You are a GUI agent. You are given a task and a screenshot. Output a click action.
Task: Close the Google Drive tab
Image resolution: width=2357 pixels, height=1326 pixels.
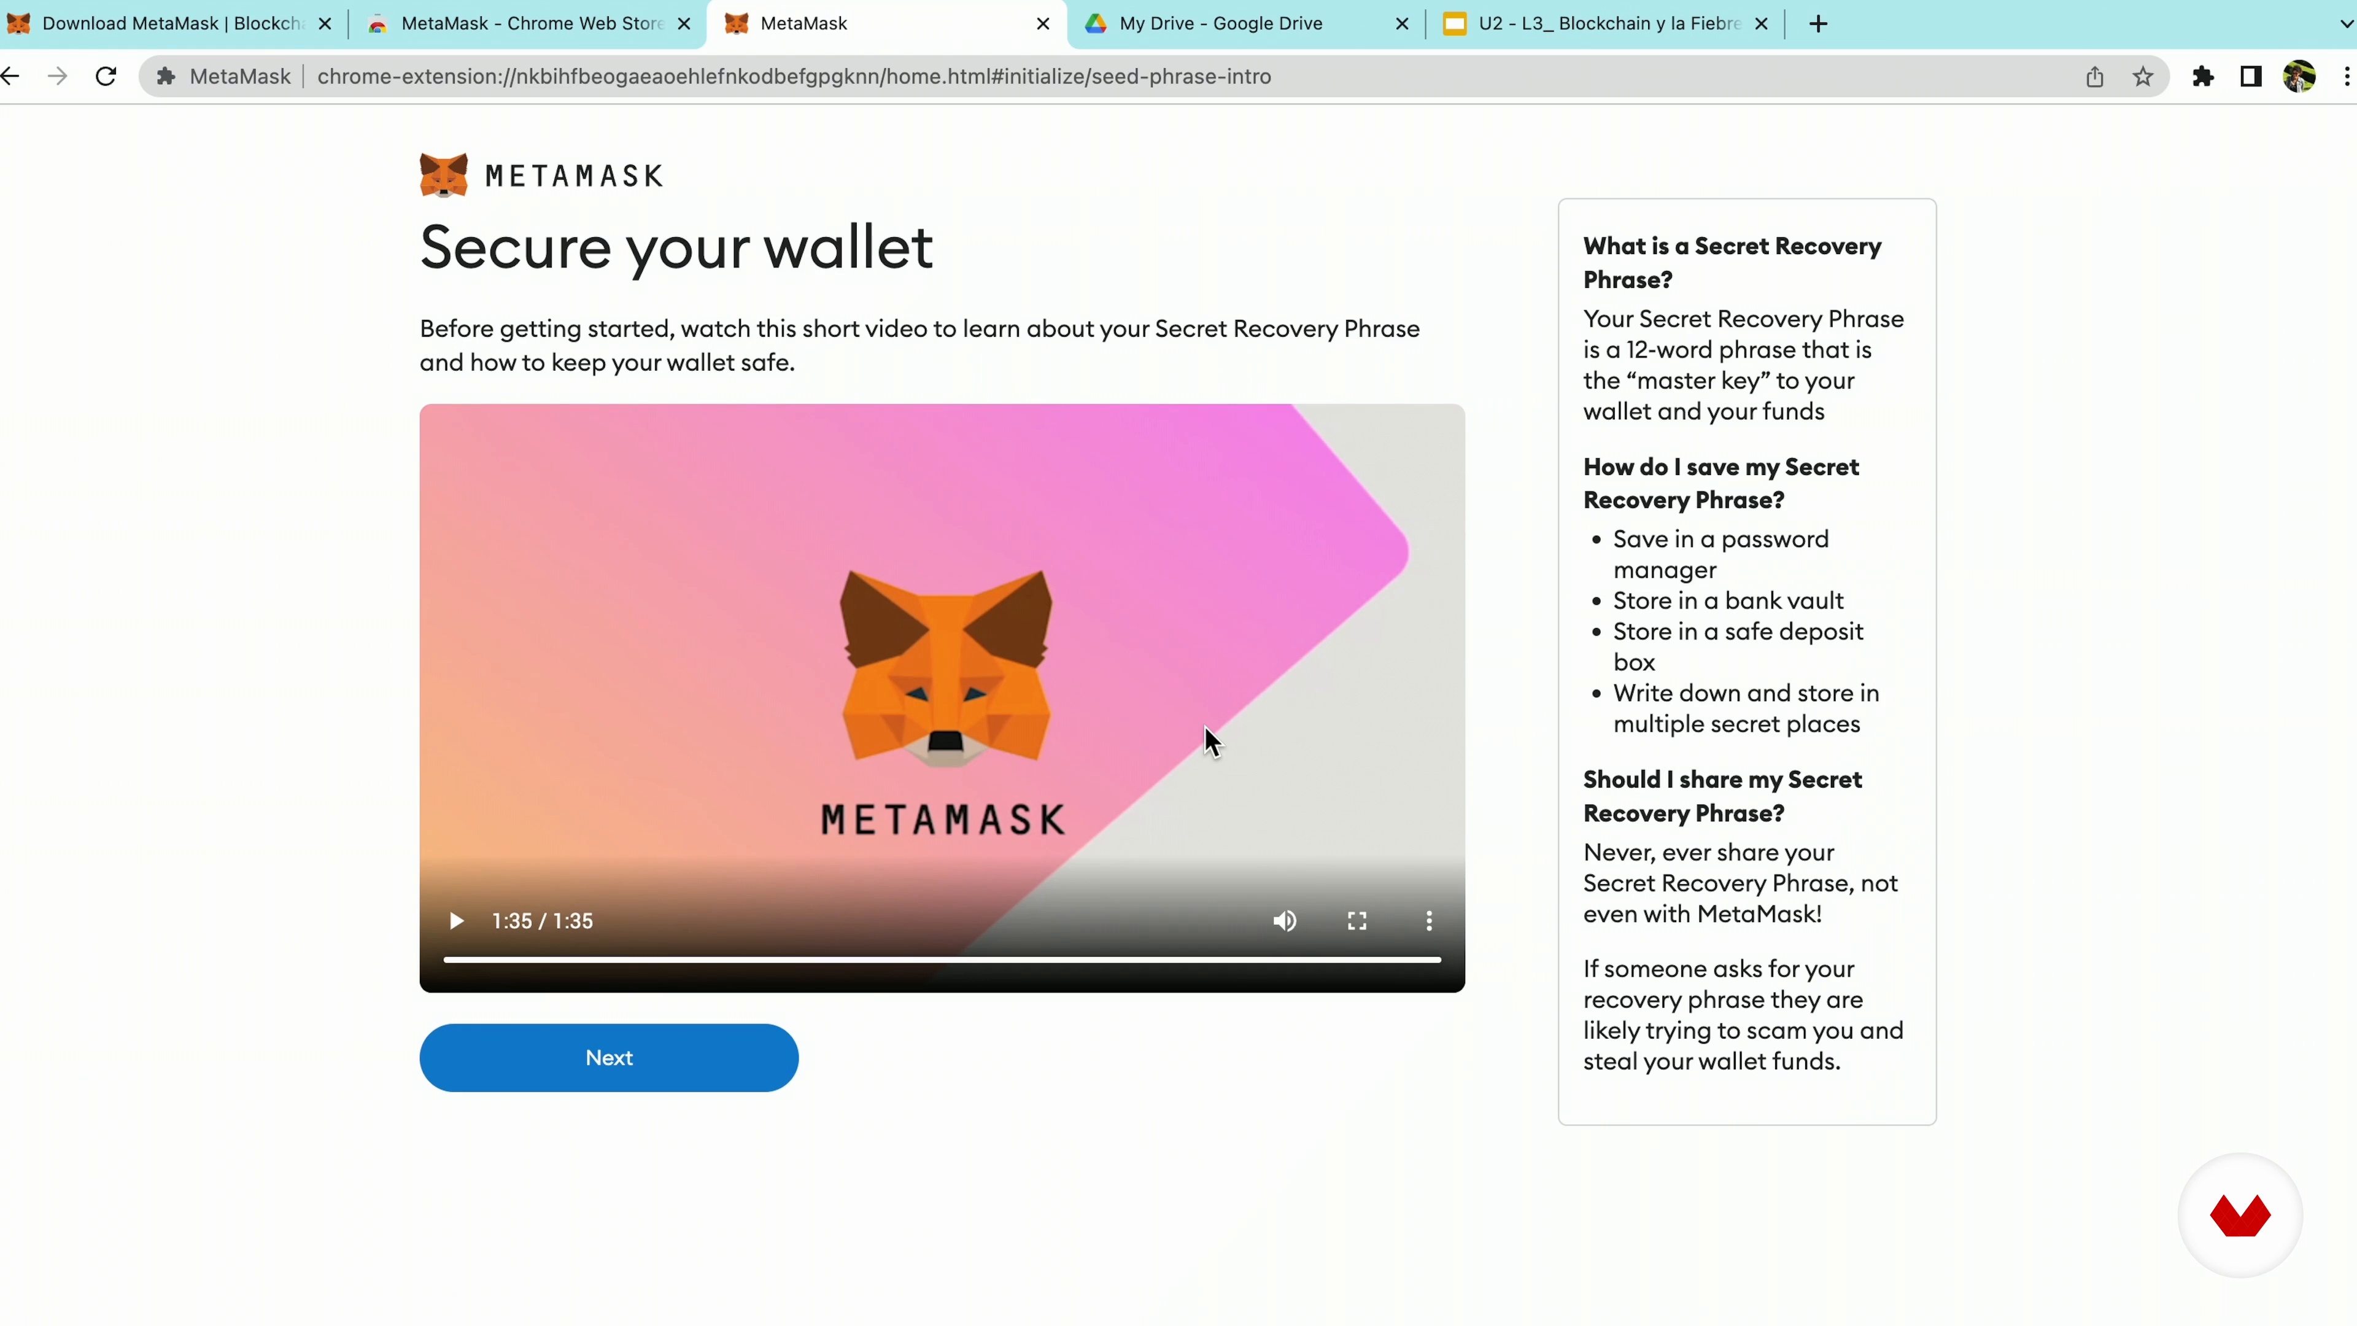(x=1402, y=24)
